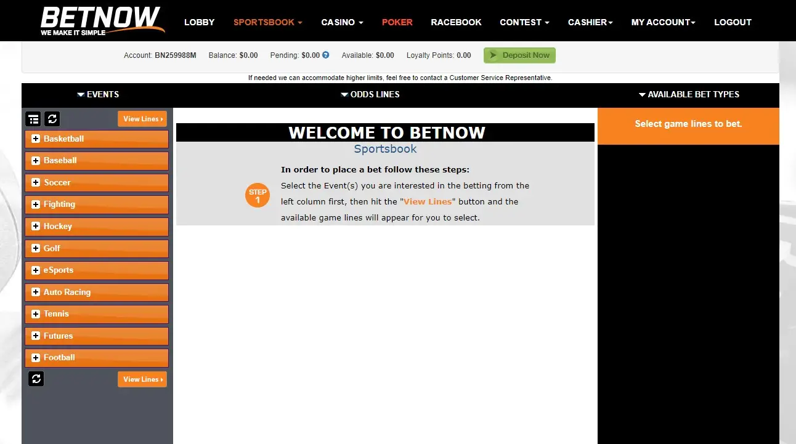Expand Tennis using its plus icon
This screenshot has width=796, height=444.
tap(36, 313)
